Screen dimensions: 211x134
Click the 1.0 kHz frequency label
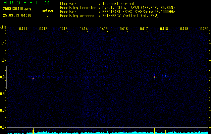click(3, 60)
